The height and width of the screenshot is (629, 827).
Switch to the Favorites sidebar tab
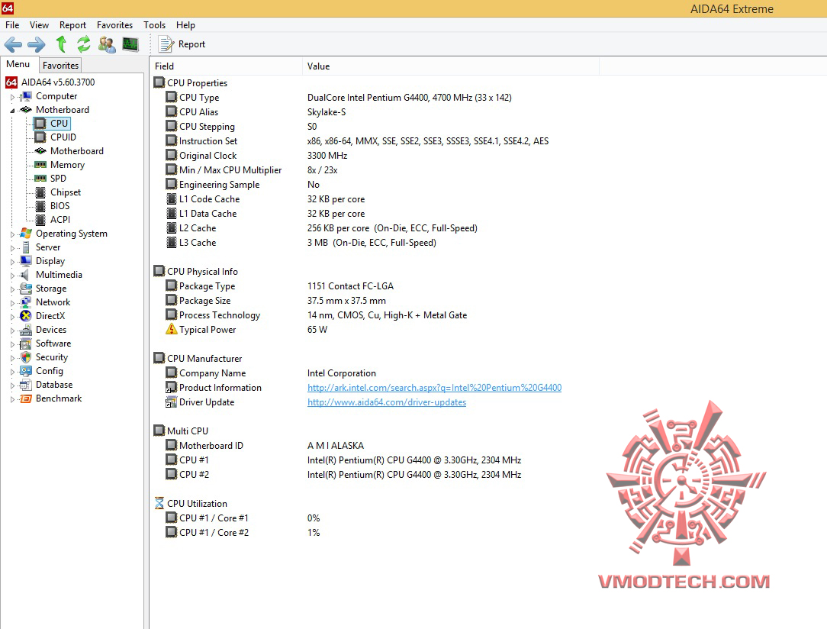pos(61,66)
